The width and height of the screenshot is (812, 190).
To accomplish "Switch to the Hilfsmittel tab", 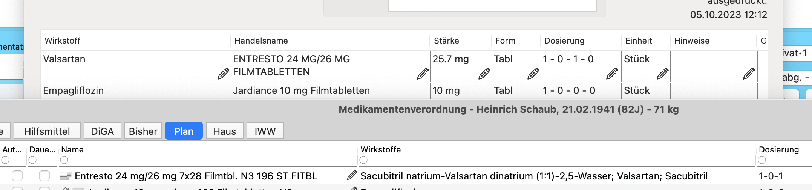I will click(x=47, y=131).
